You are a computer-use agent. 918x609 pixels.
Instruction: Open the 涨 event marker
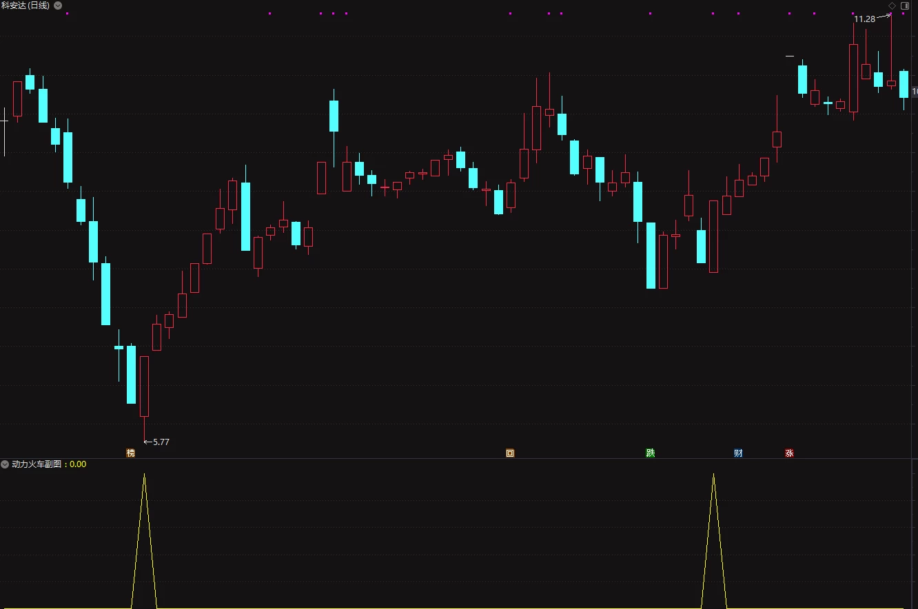(790, 453)
